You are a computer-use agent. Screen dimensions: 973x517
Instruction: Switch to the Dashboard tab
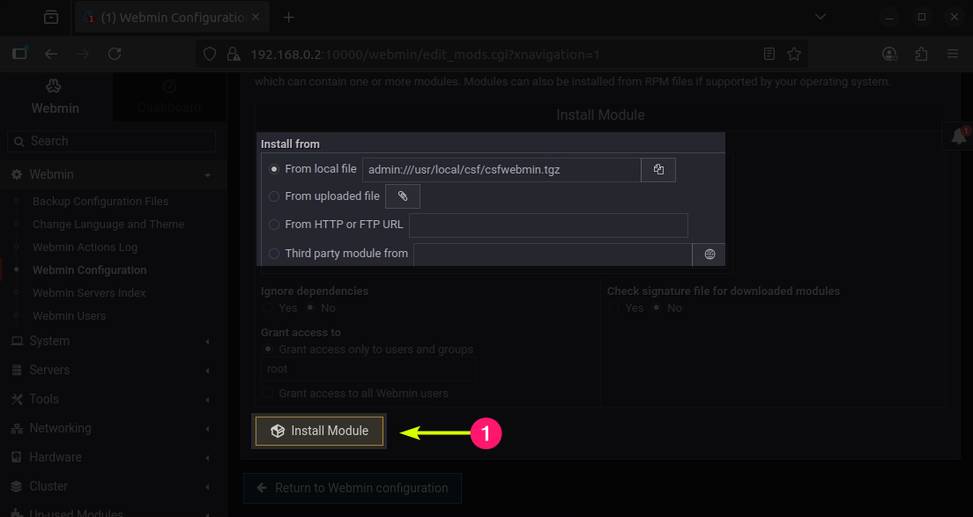[169, 96]
